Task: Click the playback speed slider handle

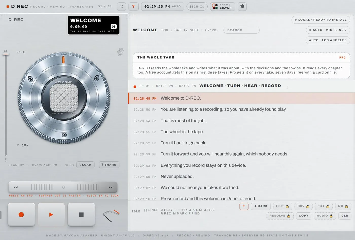Action: pos(6,54)
